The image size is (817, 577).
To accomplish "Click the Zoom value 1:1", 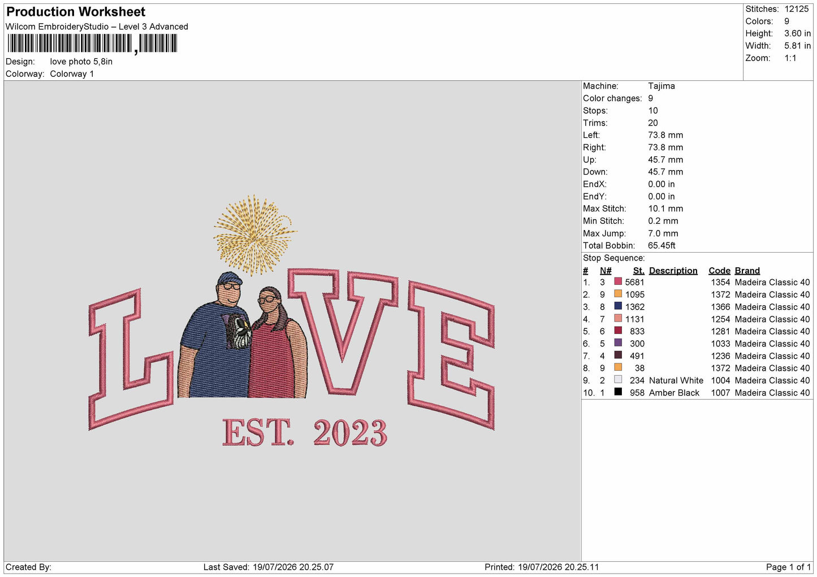I will 790,58.
